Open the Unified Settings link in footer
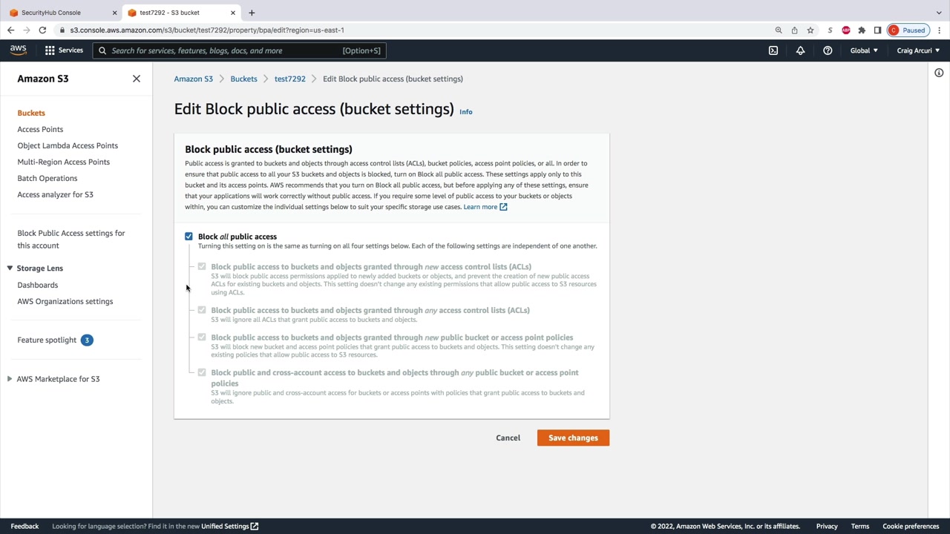 [x=230, y=527]
